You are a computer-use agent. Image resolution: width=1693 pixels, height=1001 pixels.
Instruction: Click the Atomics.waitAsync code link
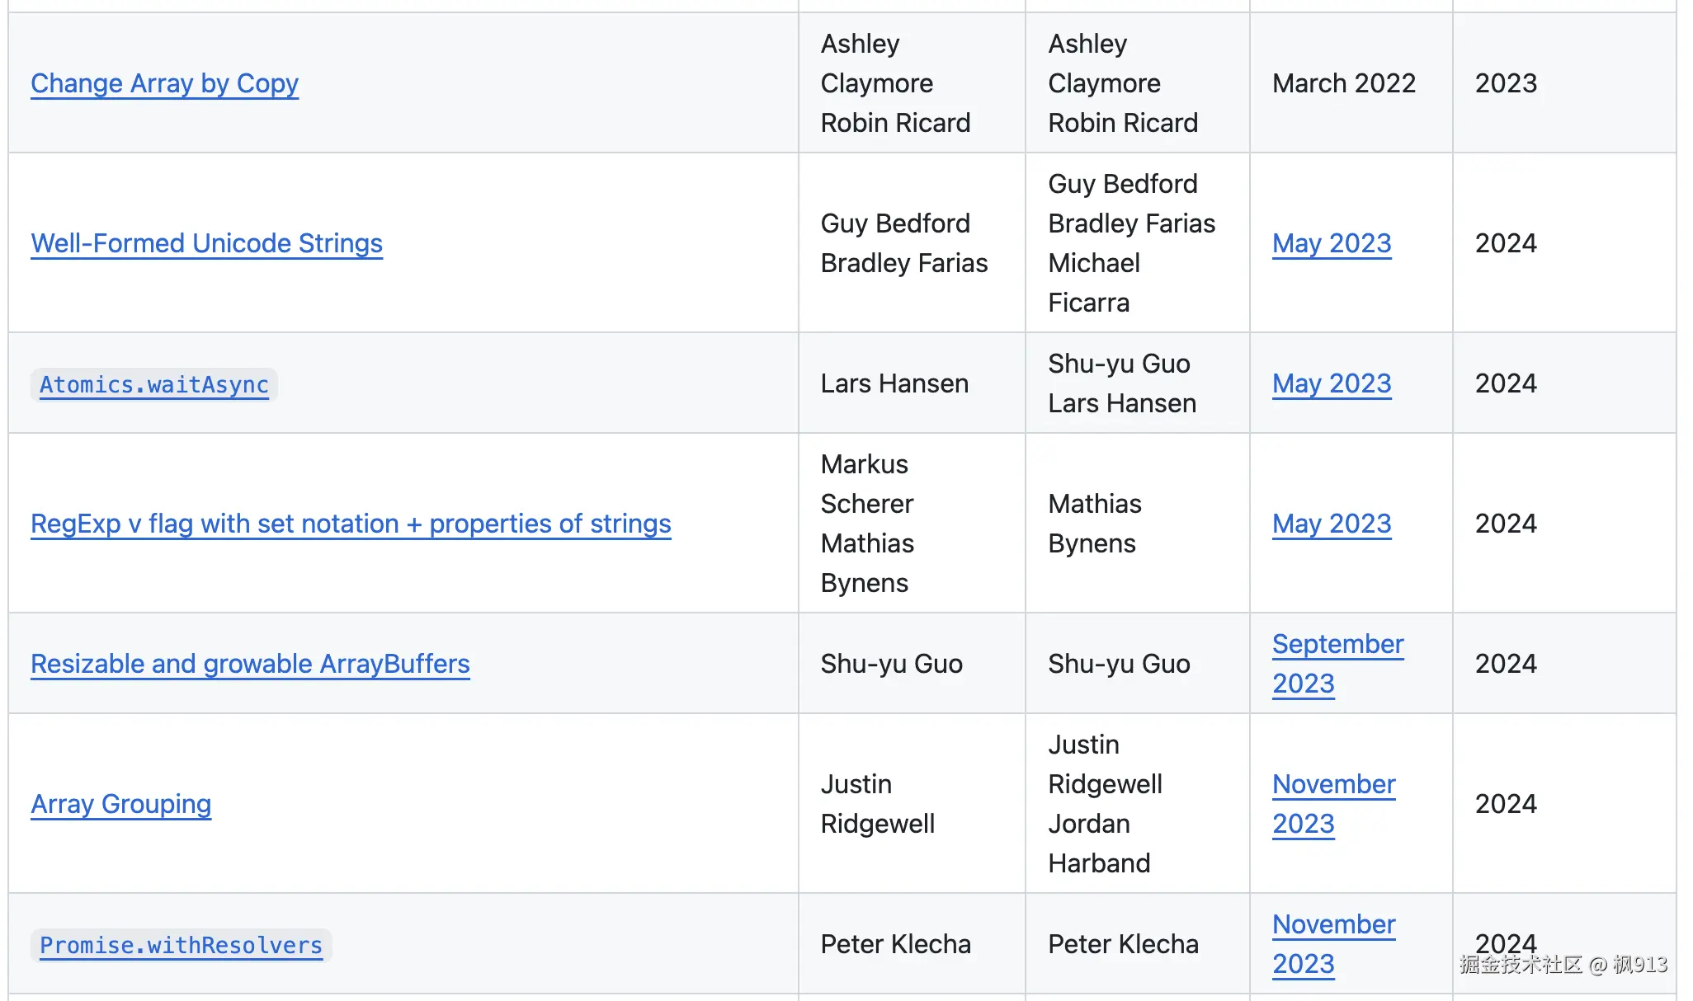[x=154, y=385]
